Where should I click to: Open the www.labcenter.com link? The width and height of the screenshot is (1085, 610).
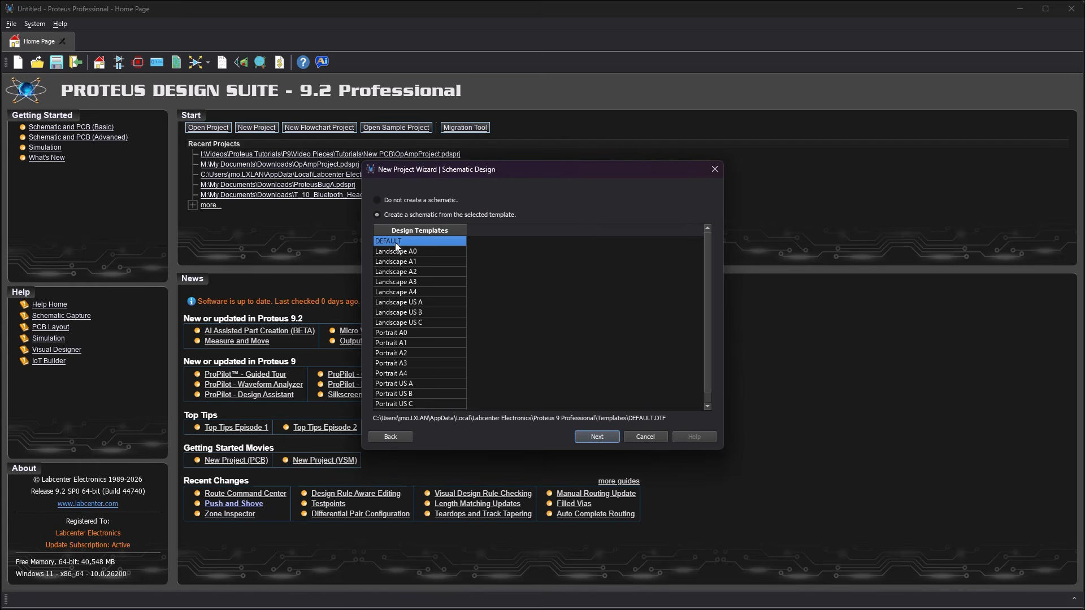[88, 504]
